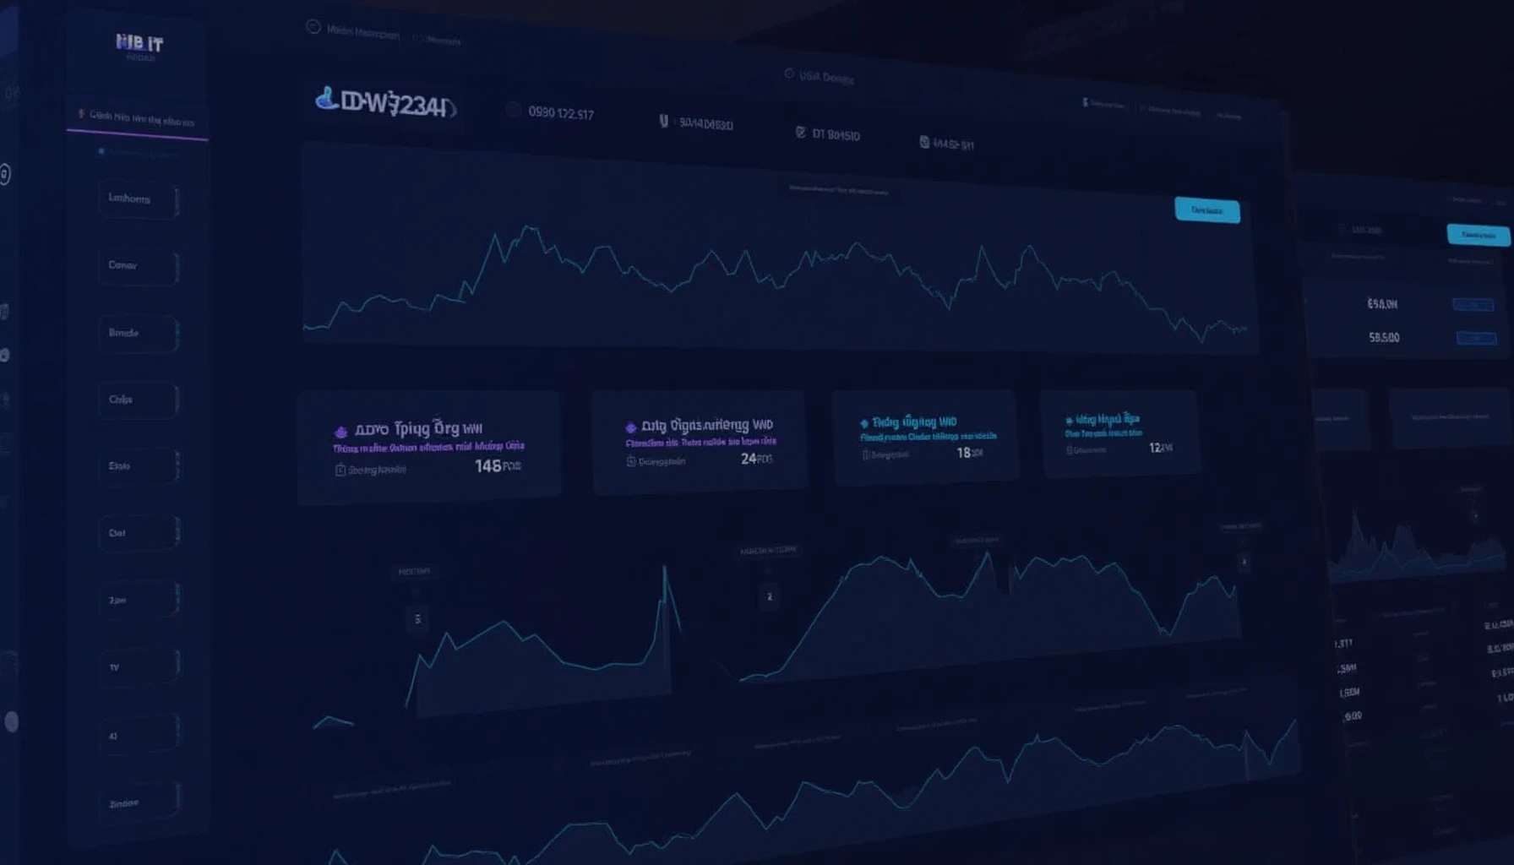1514x865 pixels.
Task: Click the 18 value on the third card
Action: click(x=963, y=453)
